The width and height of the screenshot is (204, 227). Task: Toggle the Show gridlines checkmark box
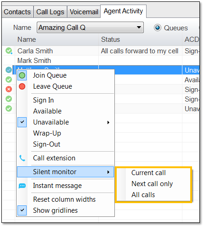point(22,210)
